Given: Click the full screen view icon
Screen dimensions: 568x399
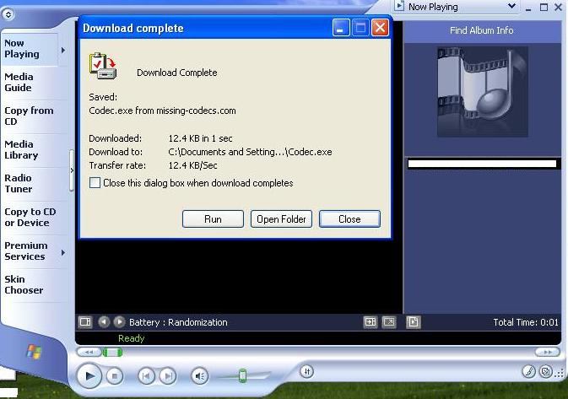Looking at the screenshot, I should 389,322.
